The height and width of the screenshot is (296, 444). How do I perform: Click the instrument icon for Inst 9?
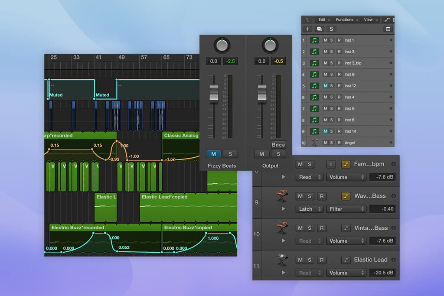click(314, 75)
